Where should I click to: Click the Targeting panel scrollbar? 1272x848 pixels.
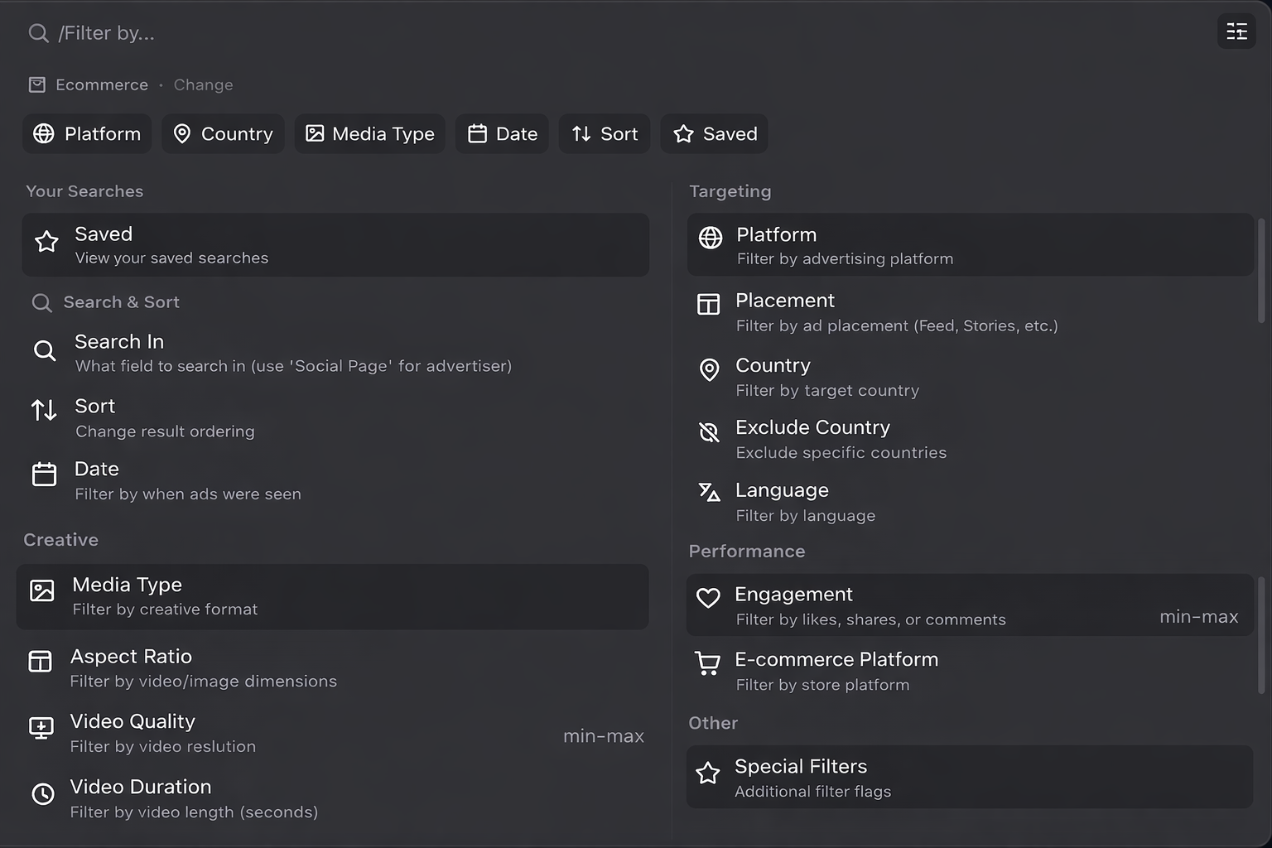(1261, 270)
